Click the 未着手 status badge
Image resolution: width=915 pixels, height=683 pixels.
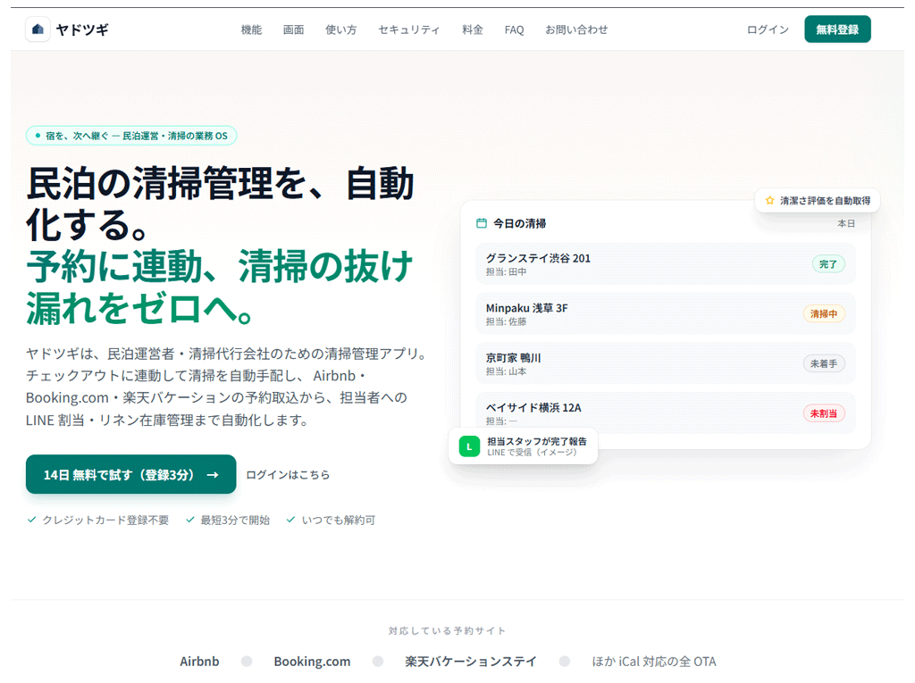pyautogui.click(x=823, y=363)
